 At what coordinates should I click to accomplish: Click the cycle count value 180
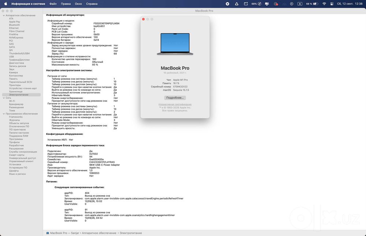94,59
